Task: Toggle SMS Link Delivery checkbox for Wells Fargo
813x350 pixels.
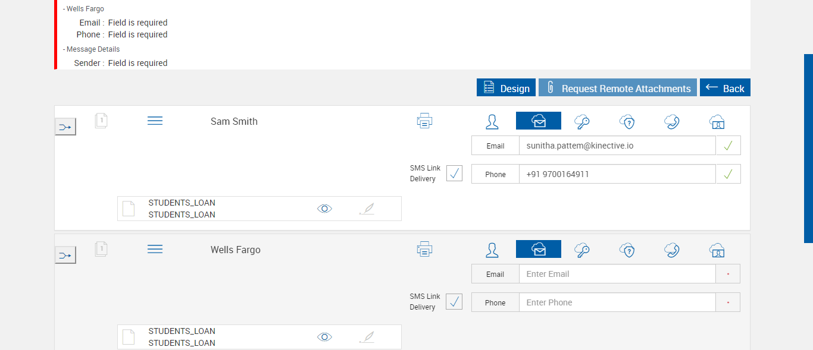Action: click(x=454, y=302)
